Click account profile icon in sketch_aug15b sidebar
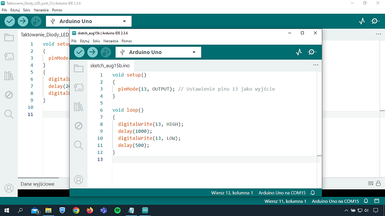This screenshot has height=216, width=385. pos(79,180)
